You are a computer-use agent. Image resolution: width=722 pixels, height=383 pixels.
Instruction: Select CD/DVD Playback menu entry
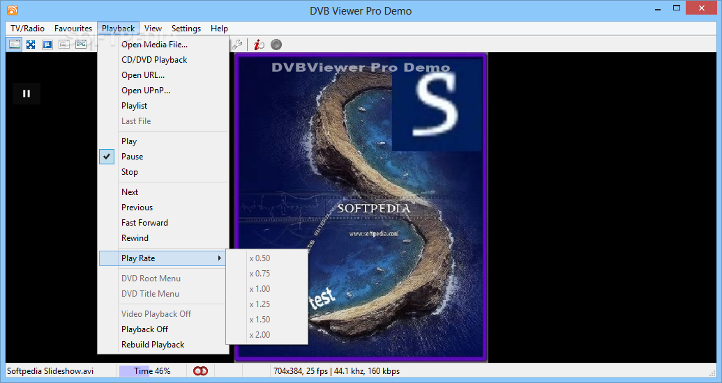163,60
